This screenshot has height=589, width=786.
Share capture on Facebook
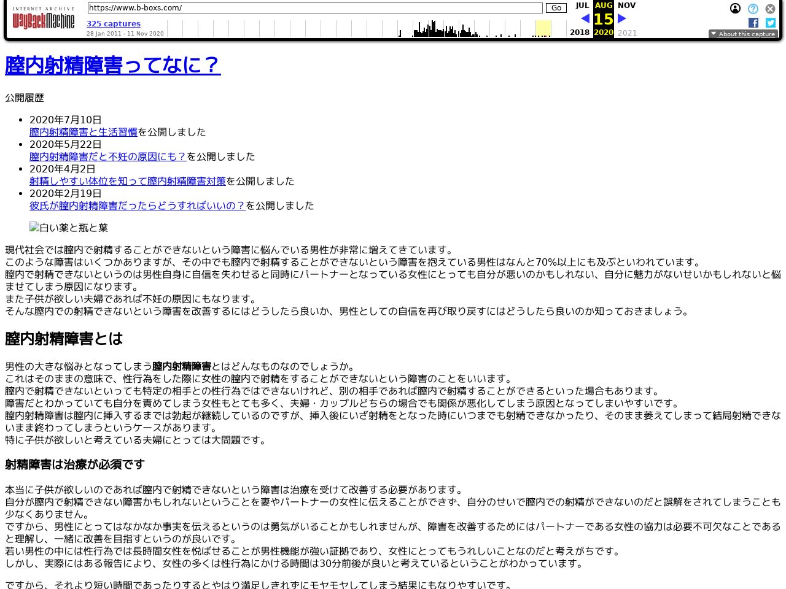pyautogui.click(x=753, y=23)
